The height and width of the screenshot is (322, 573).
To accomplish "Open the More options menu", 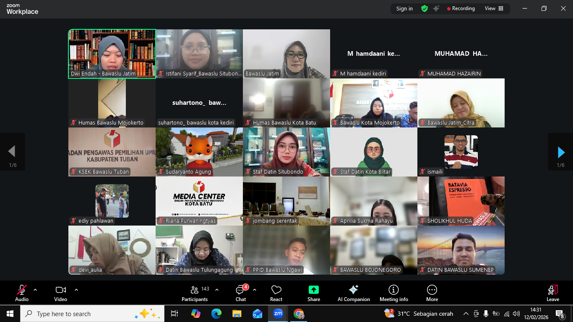I will point(432,293).
